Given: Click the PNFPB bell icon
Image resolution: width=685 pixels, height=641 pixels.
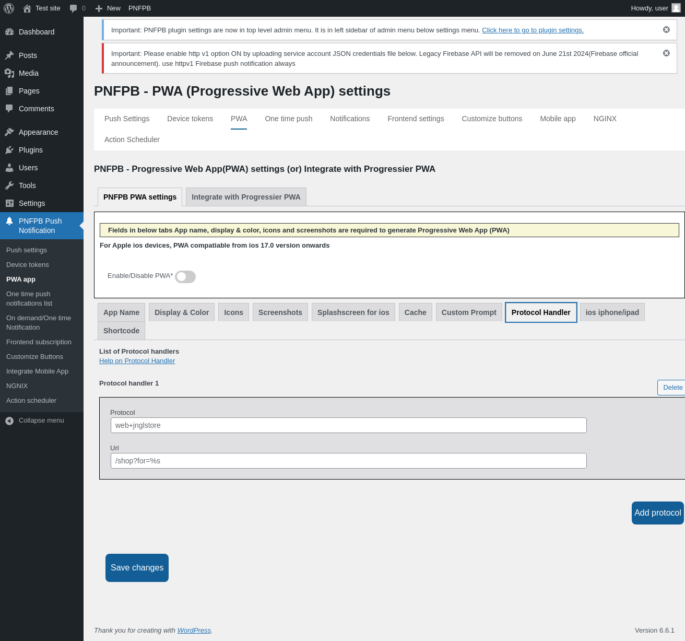Looking at the screenshot, I should [9, 221].
